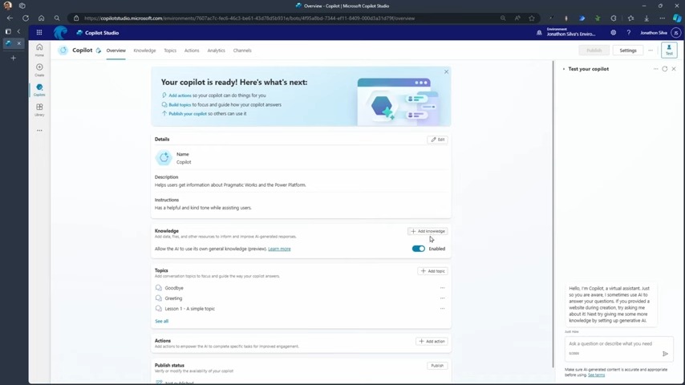Screen dimensions: 685x385
Task: Open the Test copilot panel button
Action: click(x=669, y=50)
